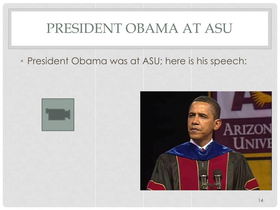Click the gray square frame around the camera icon
This screenshot has height=210, width=280.
58,115
